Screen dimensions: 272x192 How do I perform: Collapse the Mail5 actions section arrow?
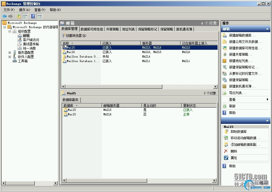[267, 120]
